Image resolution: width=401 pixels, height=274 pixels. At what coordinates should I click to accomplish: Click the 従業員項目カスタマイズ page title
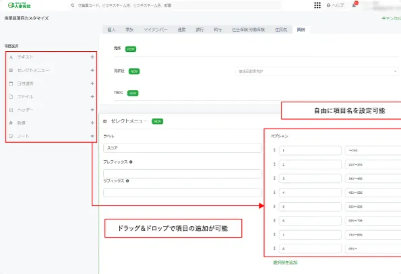pyautogui.click(x=26, y=18)
